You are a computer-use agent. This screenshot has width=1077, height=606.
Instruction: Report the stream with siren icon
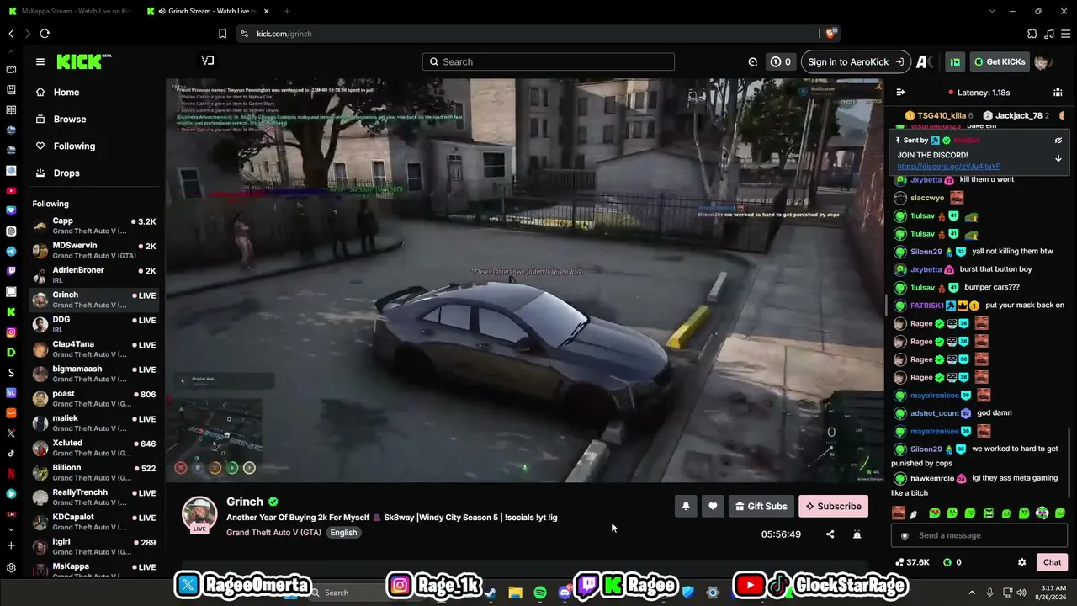[857, 534]
